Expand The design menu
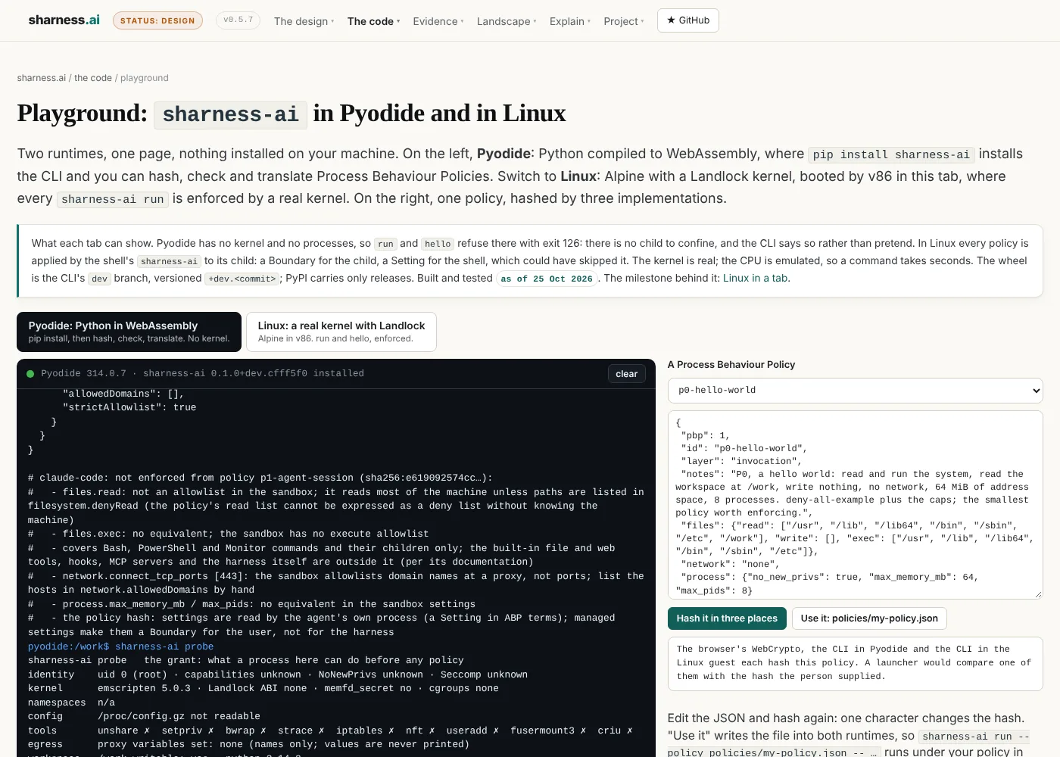The height and width of the screenshot is (757, 1060). [304, 21]
